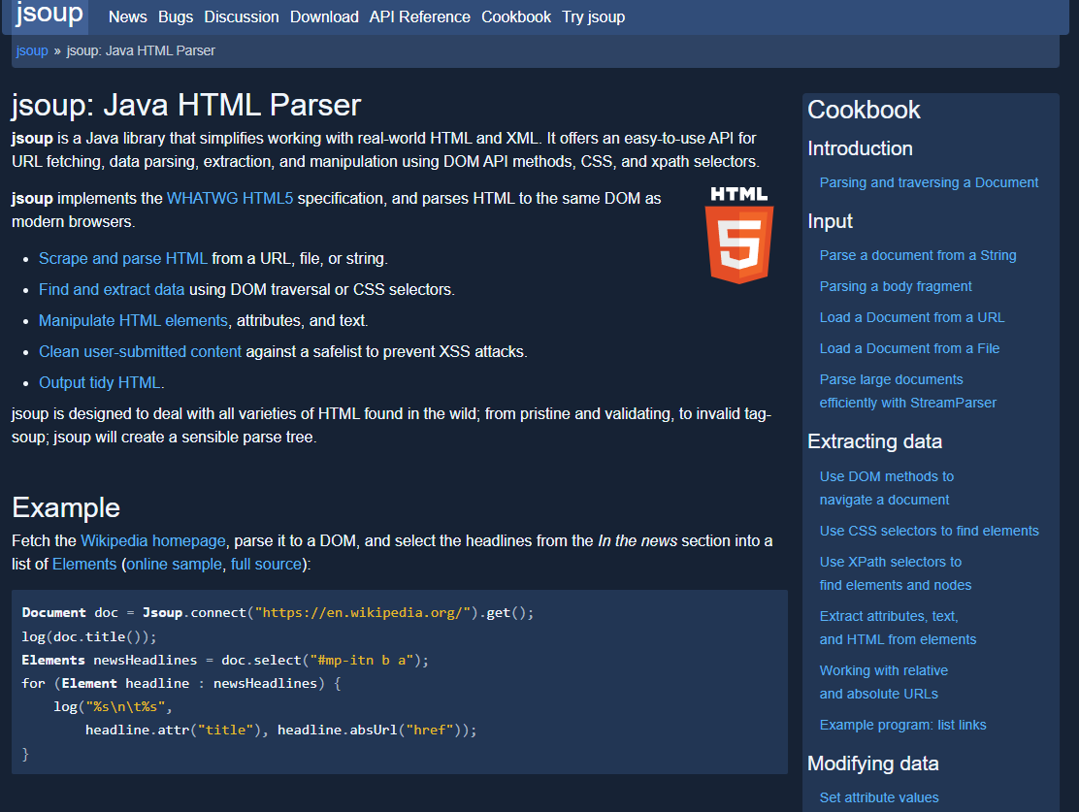Open the News menu item
1079x812 pixels.
[128, 17]
